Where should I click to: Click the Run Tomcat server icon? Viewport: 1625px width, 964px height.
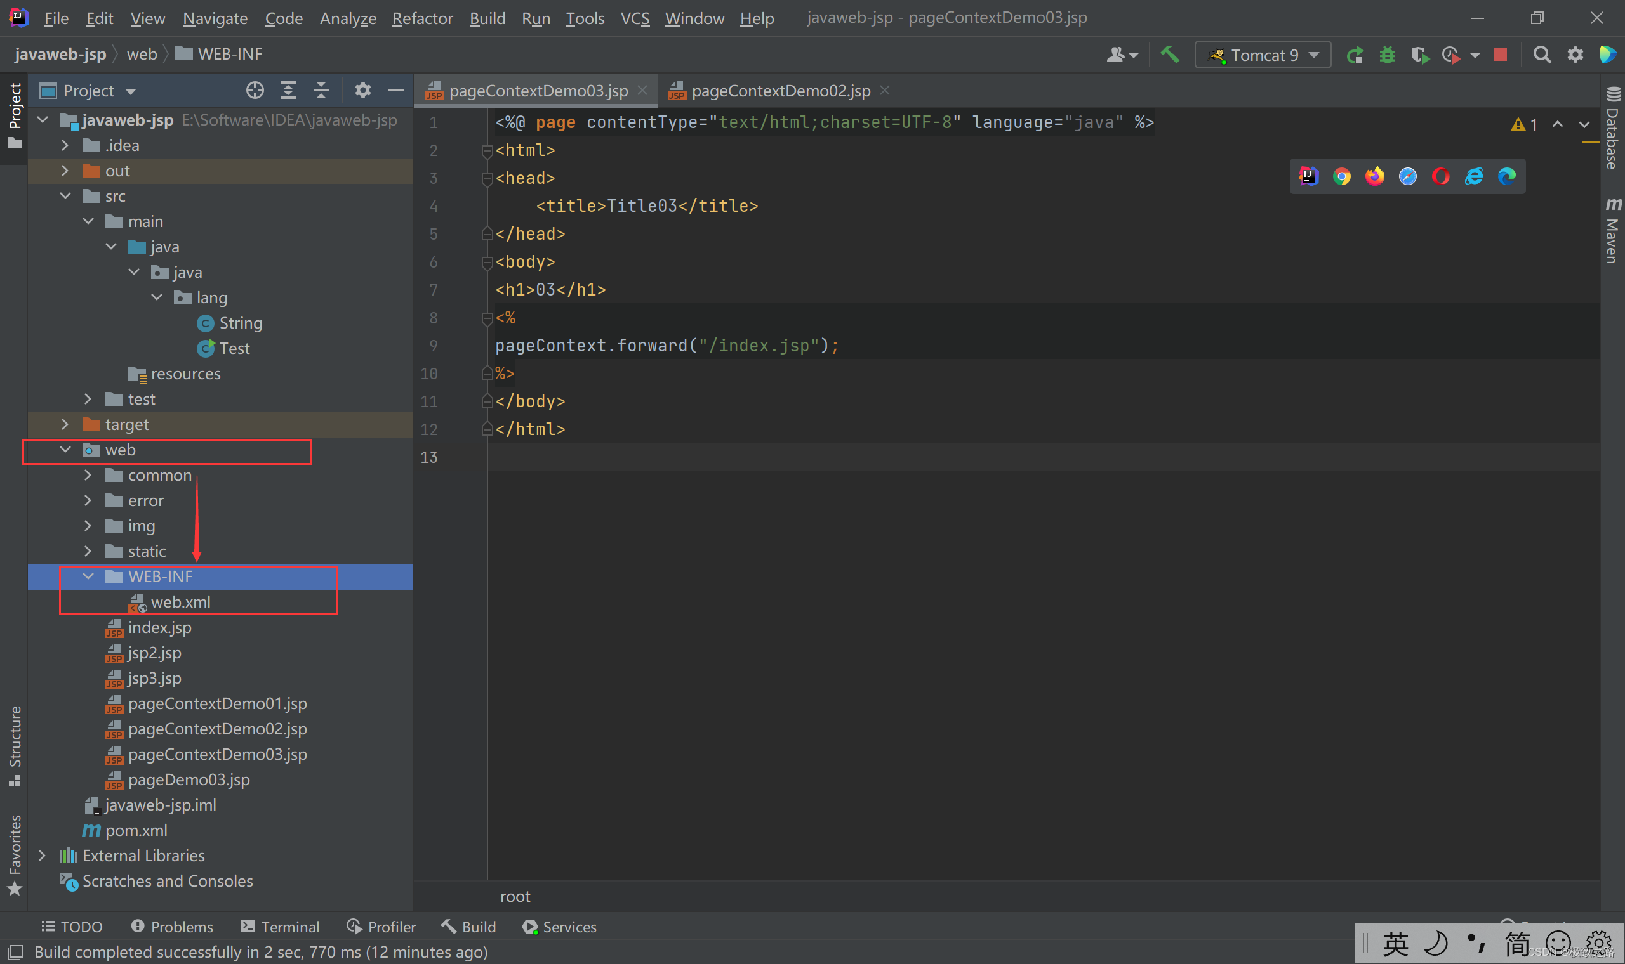(x=1355, y=55)
